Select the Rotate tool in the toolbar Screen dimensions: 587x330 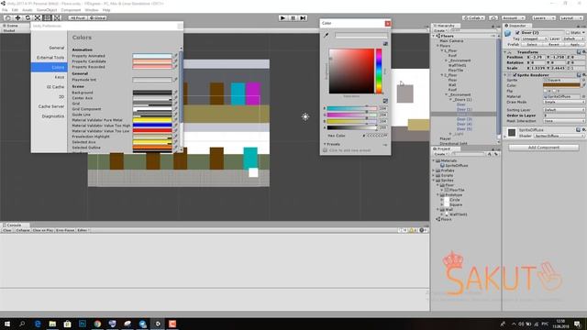coord(28,17)
